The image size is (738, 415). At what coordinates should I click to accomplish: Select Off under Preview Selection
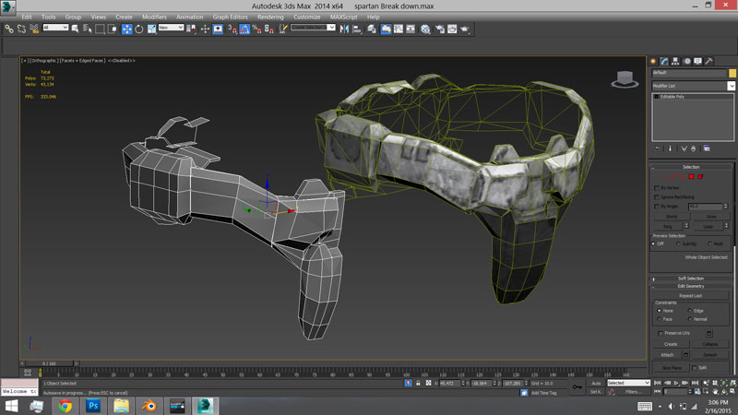pyautogui.click(x=653, y=243)
